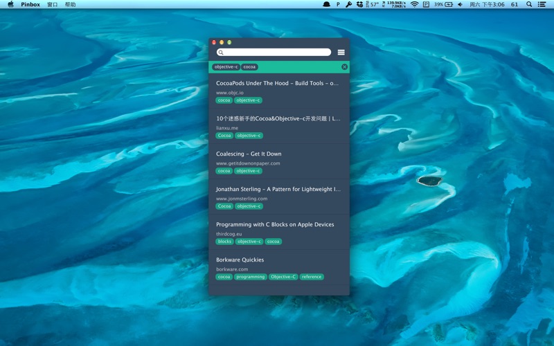Open the 窗口 menu in menu bar
The width and height of the screenshot is (554, 346).
coord(53,4)
